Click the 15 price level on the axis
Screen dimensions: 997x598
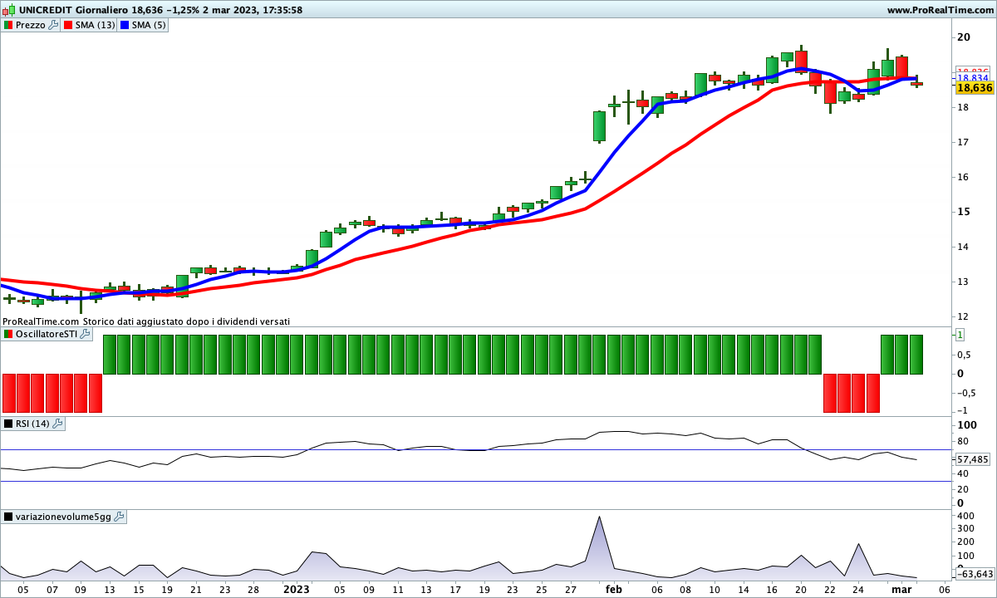pos(963,212)
